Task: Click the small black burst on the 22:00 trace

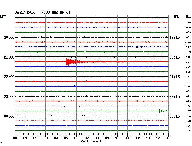Action: click(x=69, y=77)
